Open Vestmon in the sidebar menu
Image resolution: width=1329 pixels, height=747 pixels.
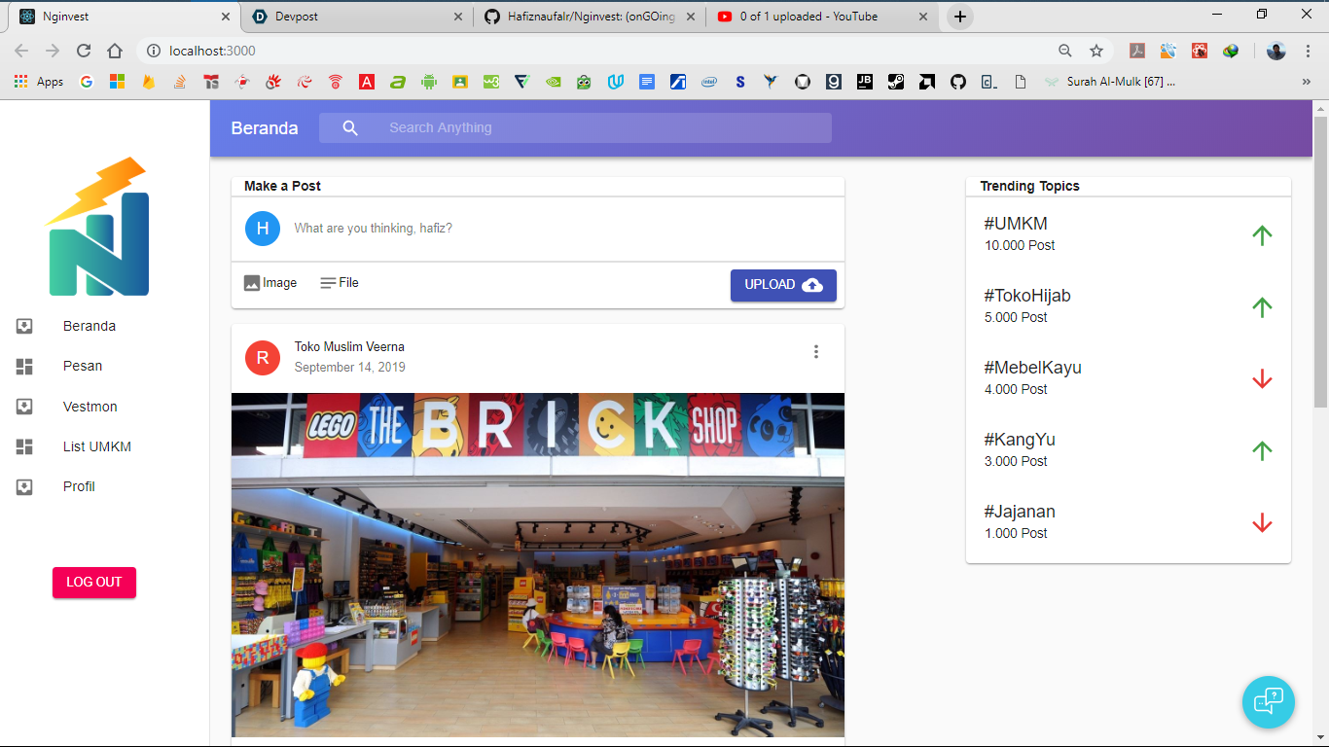[90, 407]
